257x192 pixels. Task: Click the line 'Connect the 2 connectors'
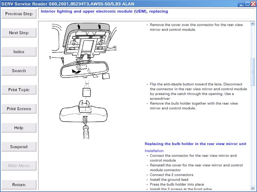click(172, 175)
